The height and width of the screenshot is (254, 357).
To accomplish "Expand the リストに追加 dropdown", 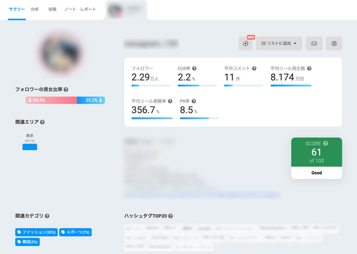I will (x=279, y=43).
